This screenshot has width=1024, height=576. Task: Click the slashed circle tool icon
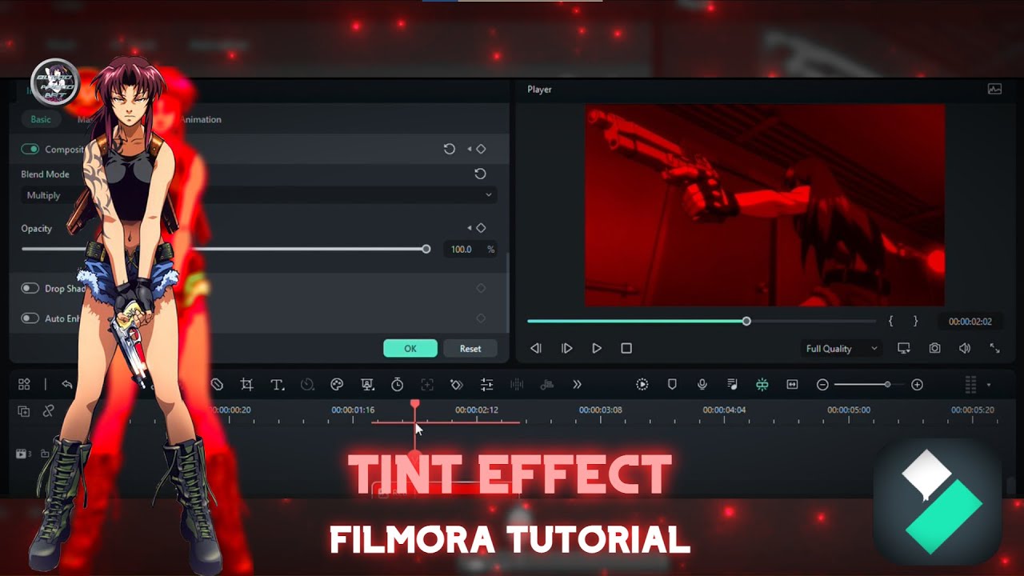[x=217, y=385]
